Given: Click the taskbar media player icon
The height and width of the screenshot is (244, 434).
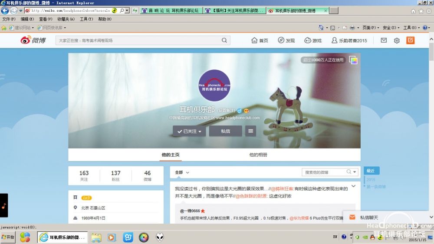Looking at the screenshot, I should click(112, 237).
